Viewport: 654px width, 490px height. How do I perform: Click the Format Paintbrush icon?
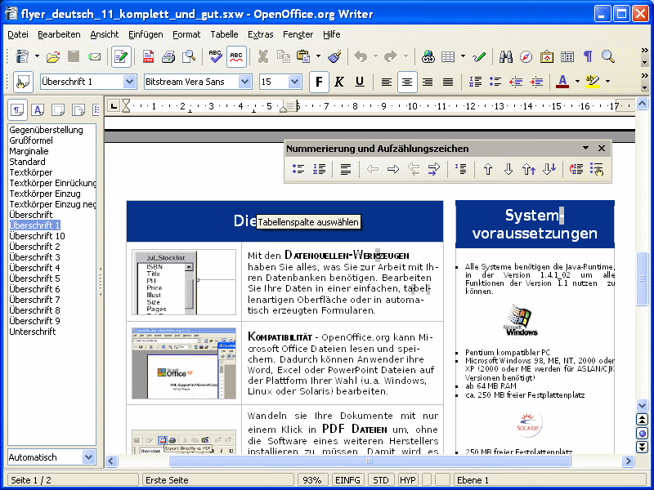(334, 56)
